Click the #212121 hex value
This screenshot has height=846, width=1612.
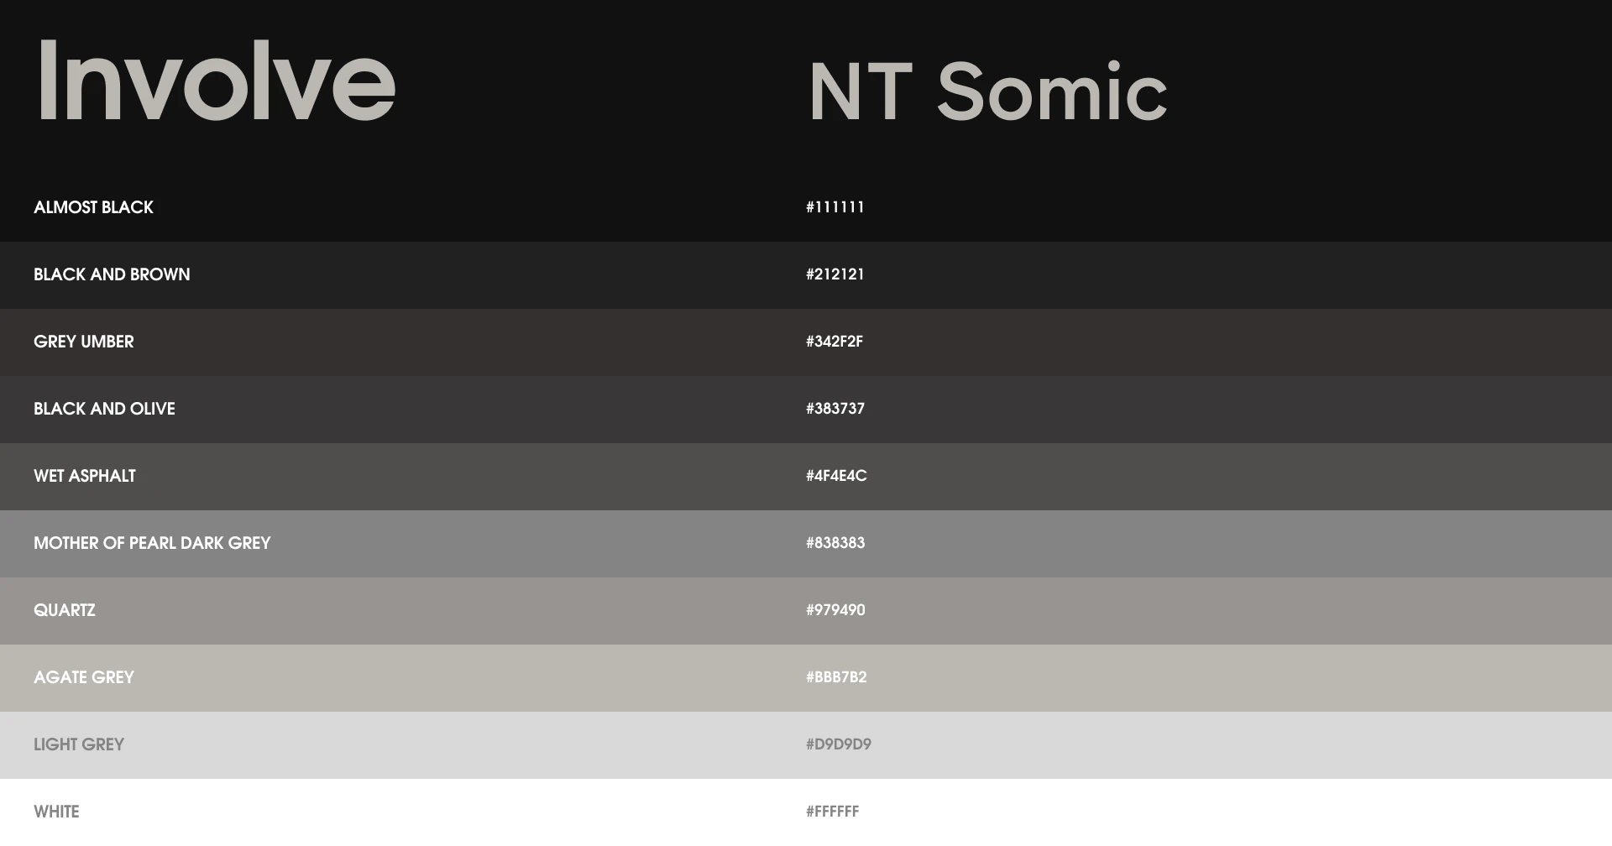(835, 274)
